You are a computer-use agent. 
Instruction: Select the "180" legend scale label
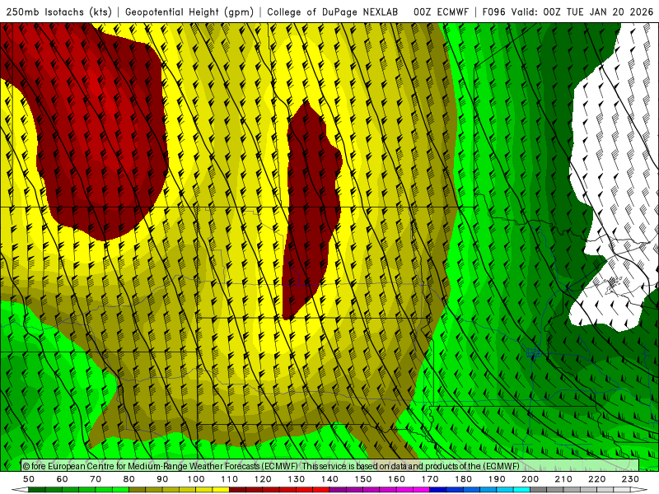tap(463, 479)
